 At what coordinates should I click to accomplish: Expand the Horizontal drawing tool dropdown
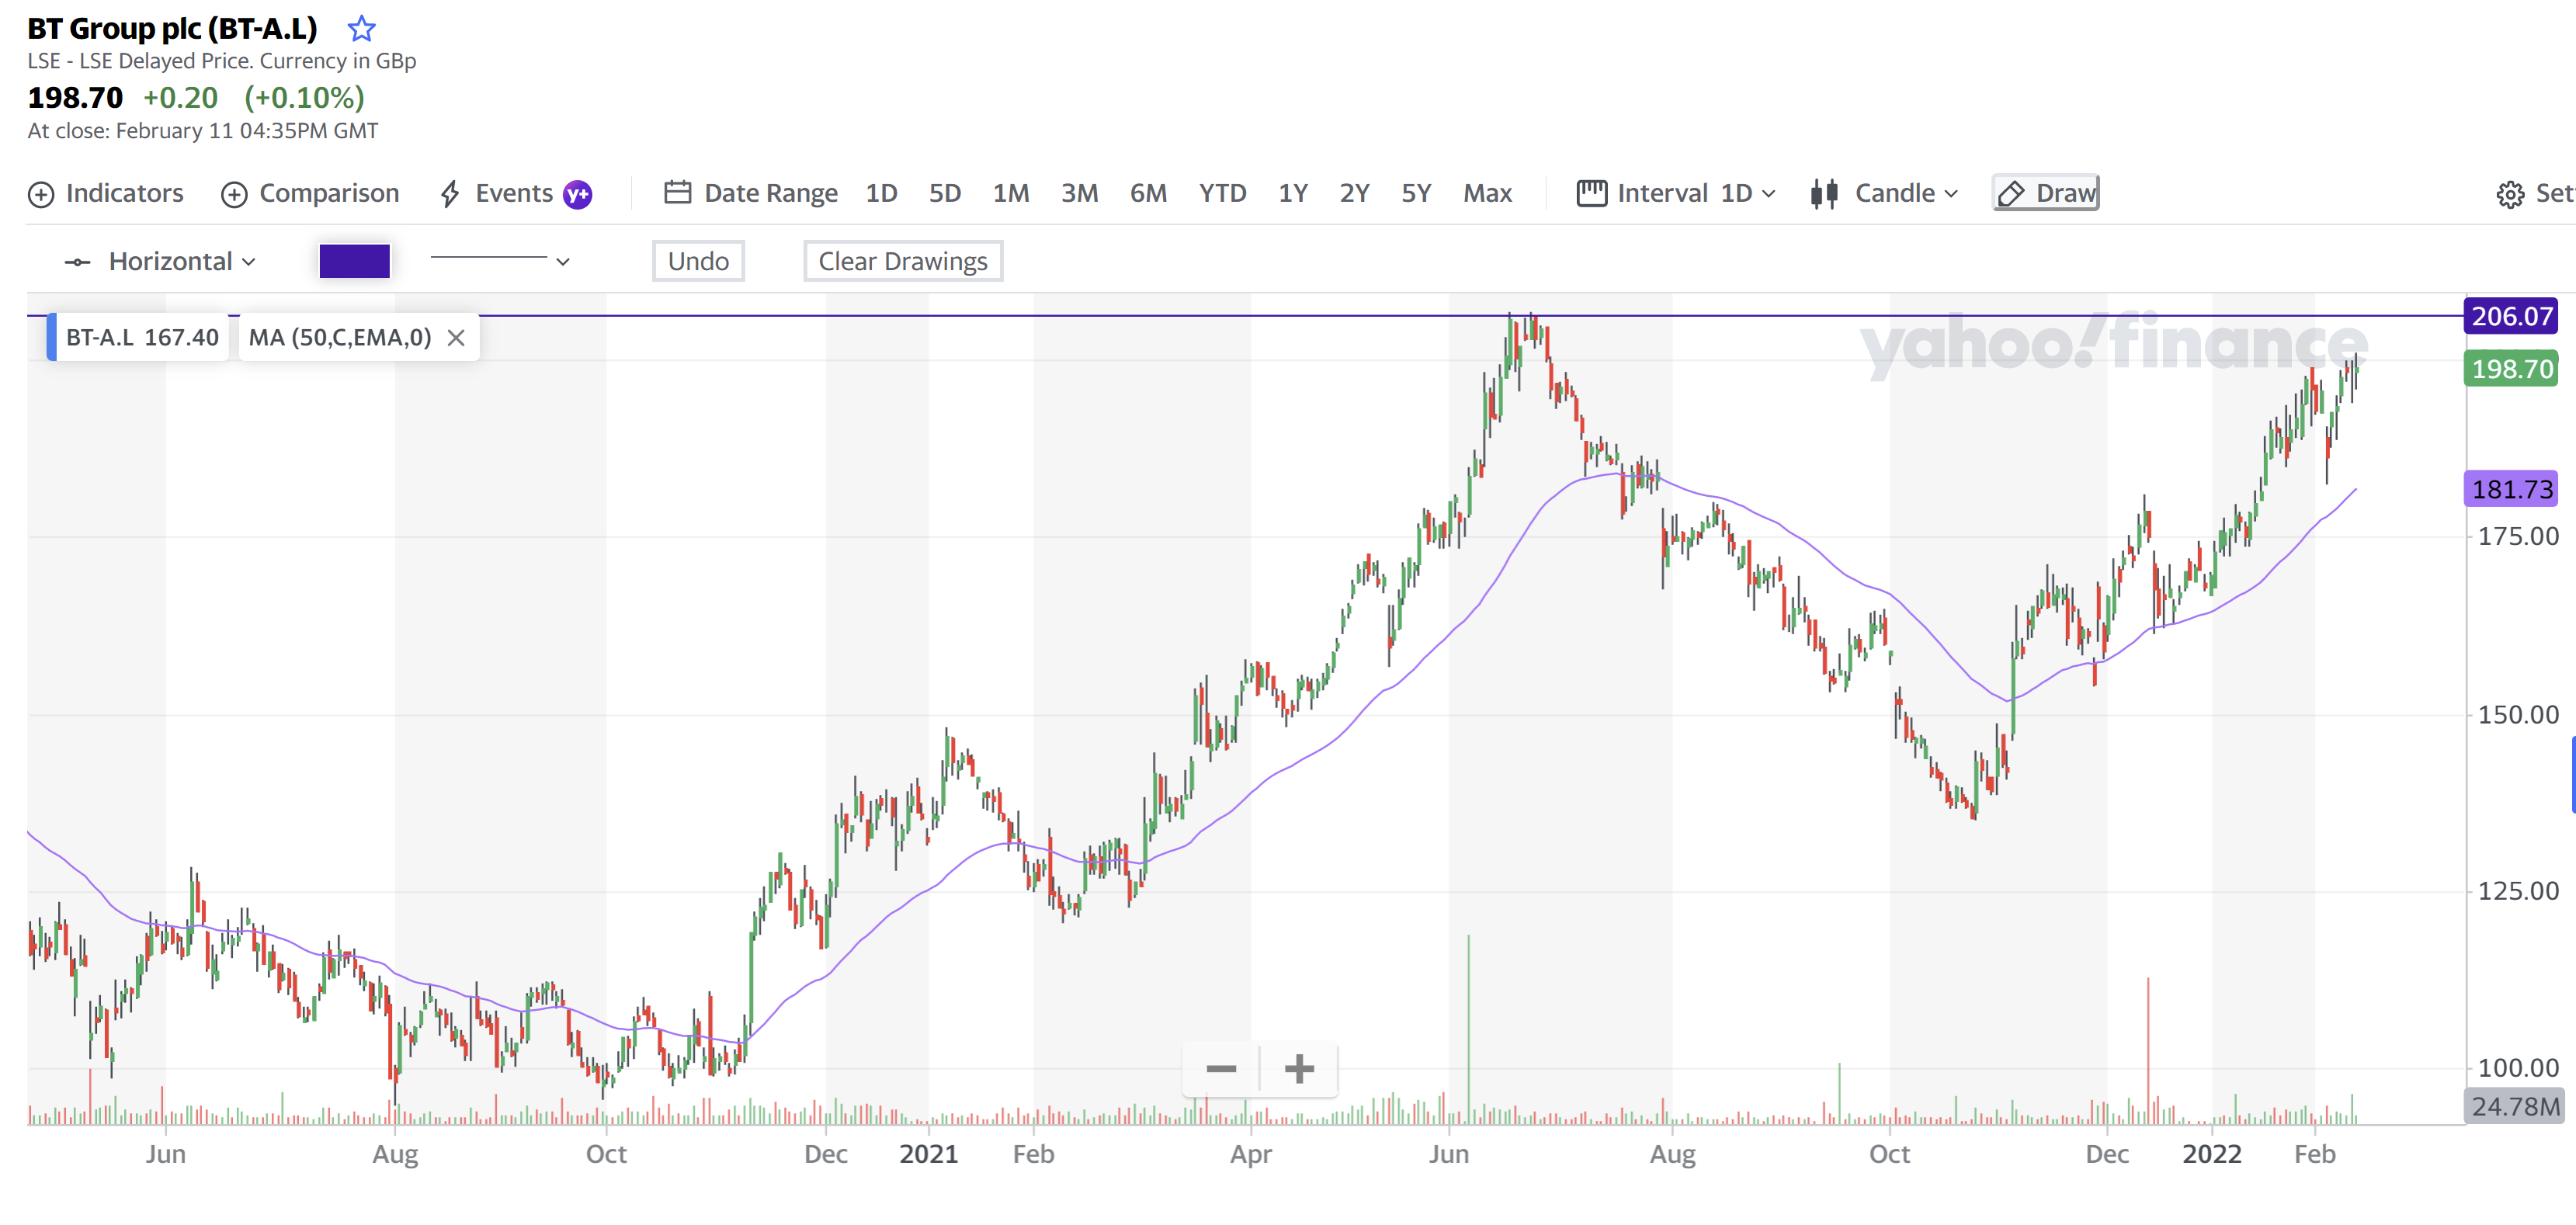click(182, 261)
